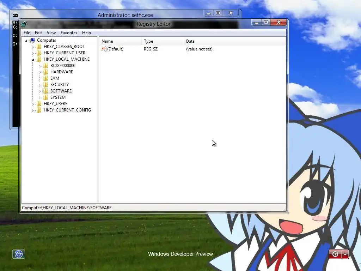361x271 pixels.
Task: Select the HKEY_LOCAL_MACHINE label
Action: pyautogui.click(x=67, y=59)
